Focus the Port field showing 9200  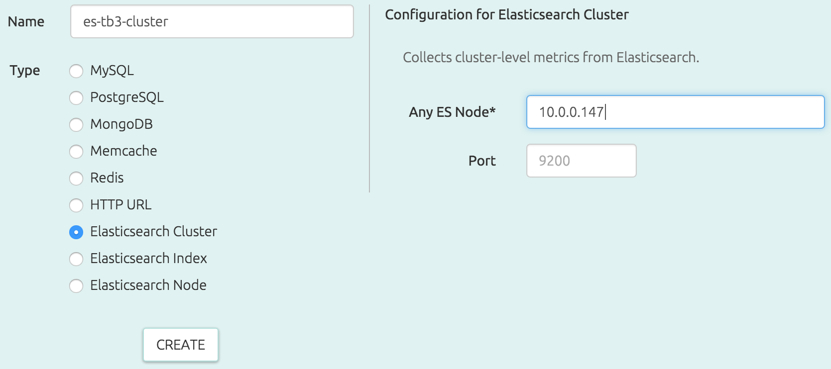582,161
